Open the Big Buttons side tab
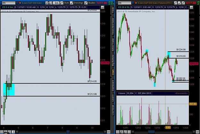Viewport: 200px width, 134px height. [113, 60]
